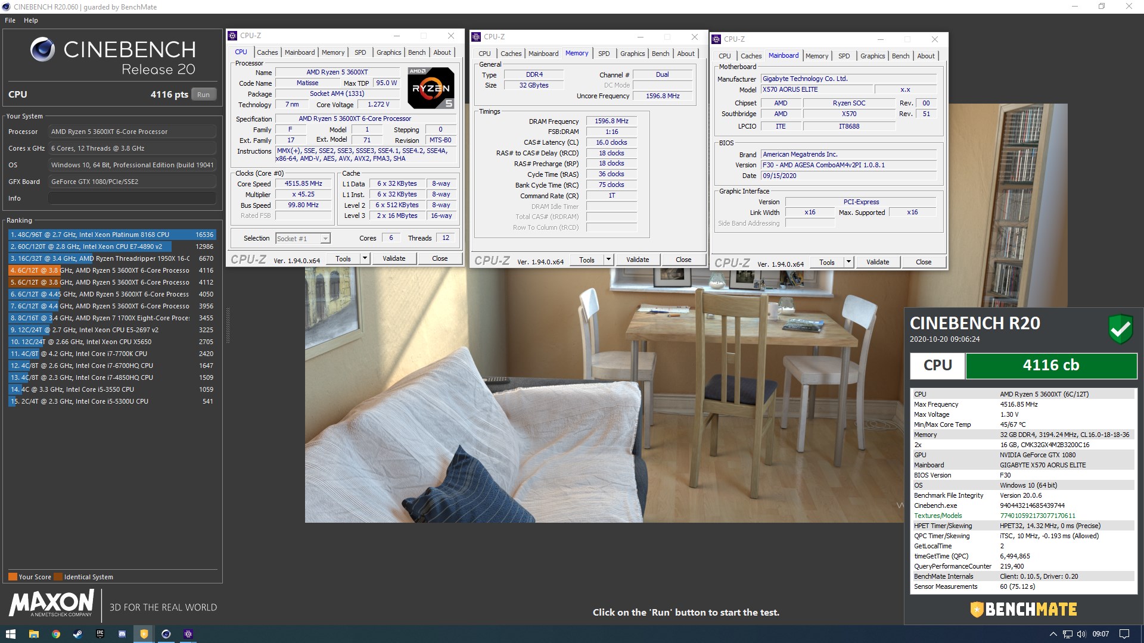Open network status tray icon
Image resolution: width=1144 pixels, height=643 pixels.
point(1068,634)
